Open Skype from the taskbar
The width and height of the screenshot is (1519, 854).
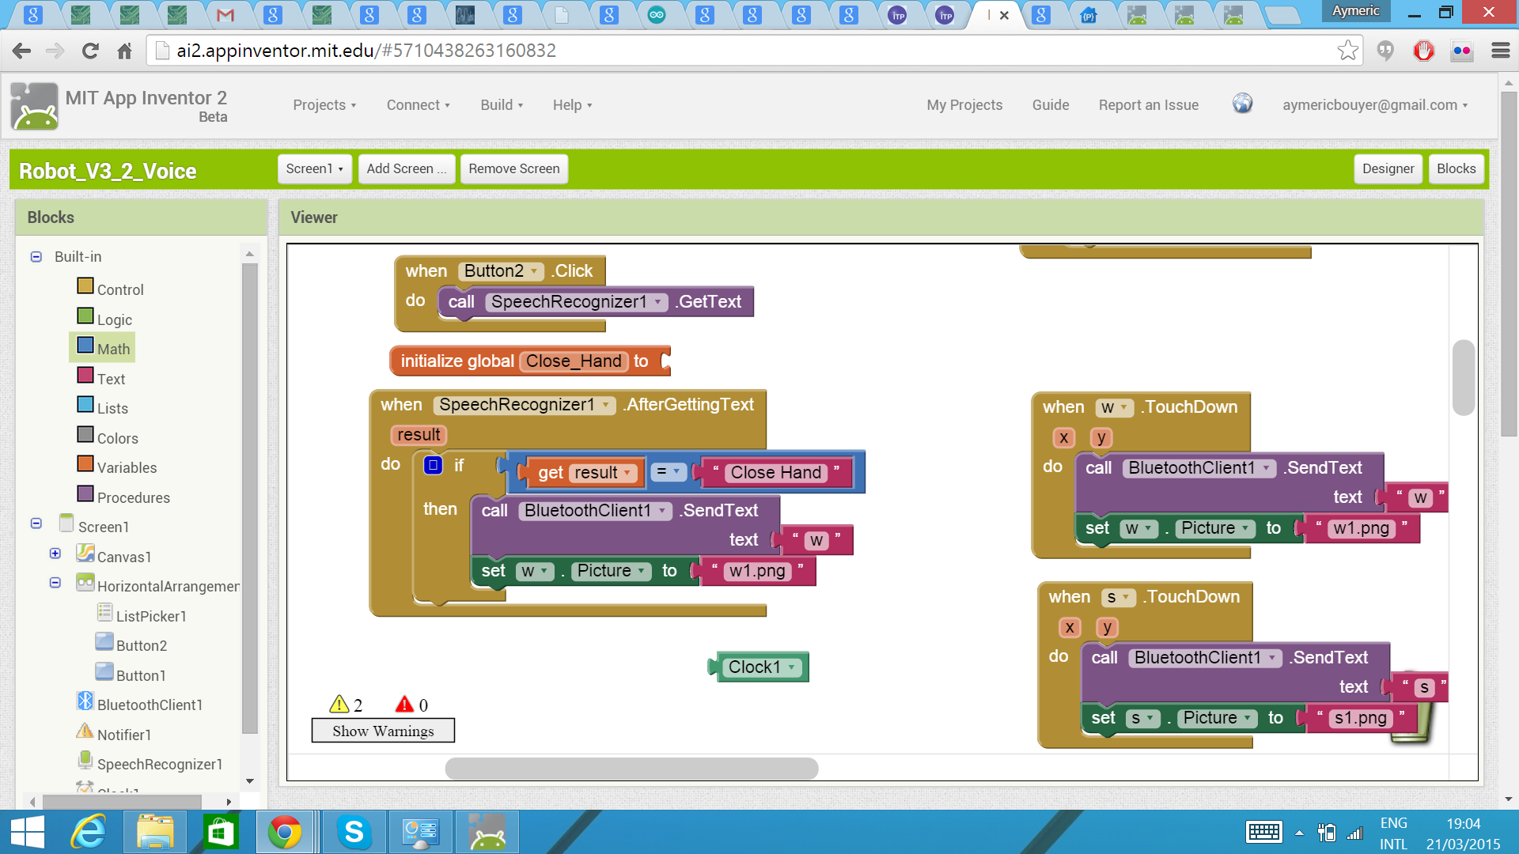[354, 832]
